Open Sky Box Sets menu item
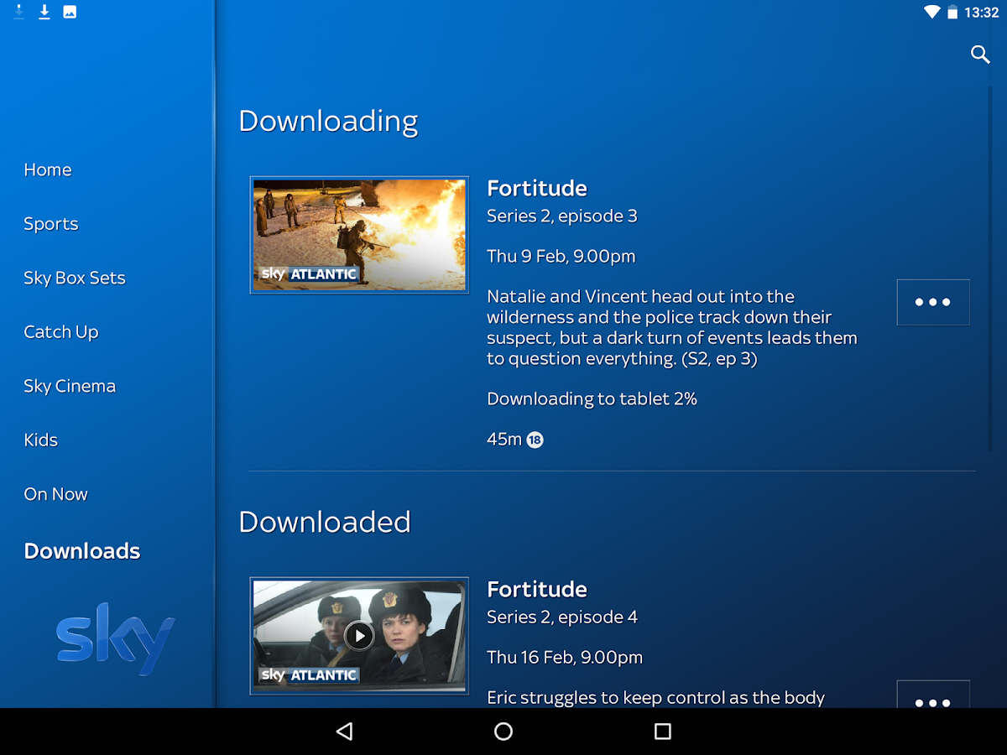The width and height of the screenshot is (1007, 755). pos(75,278)
